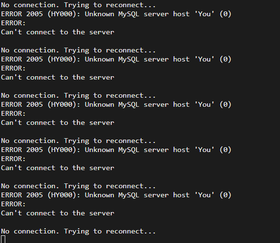Click the "(0)" code ending the last error line

(225, 195)
